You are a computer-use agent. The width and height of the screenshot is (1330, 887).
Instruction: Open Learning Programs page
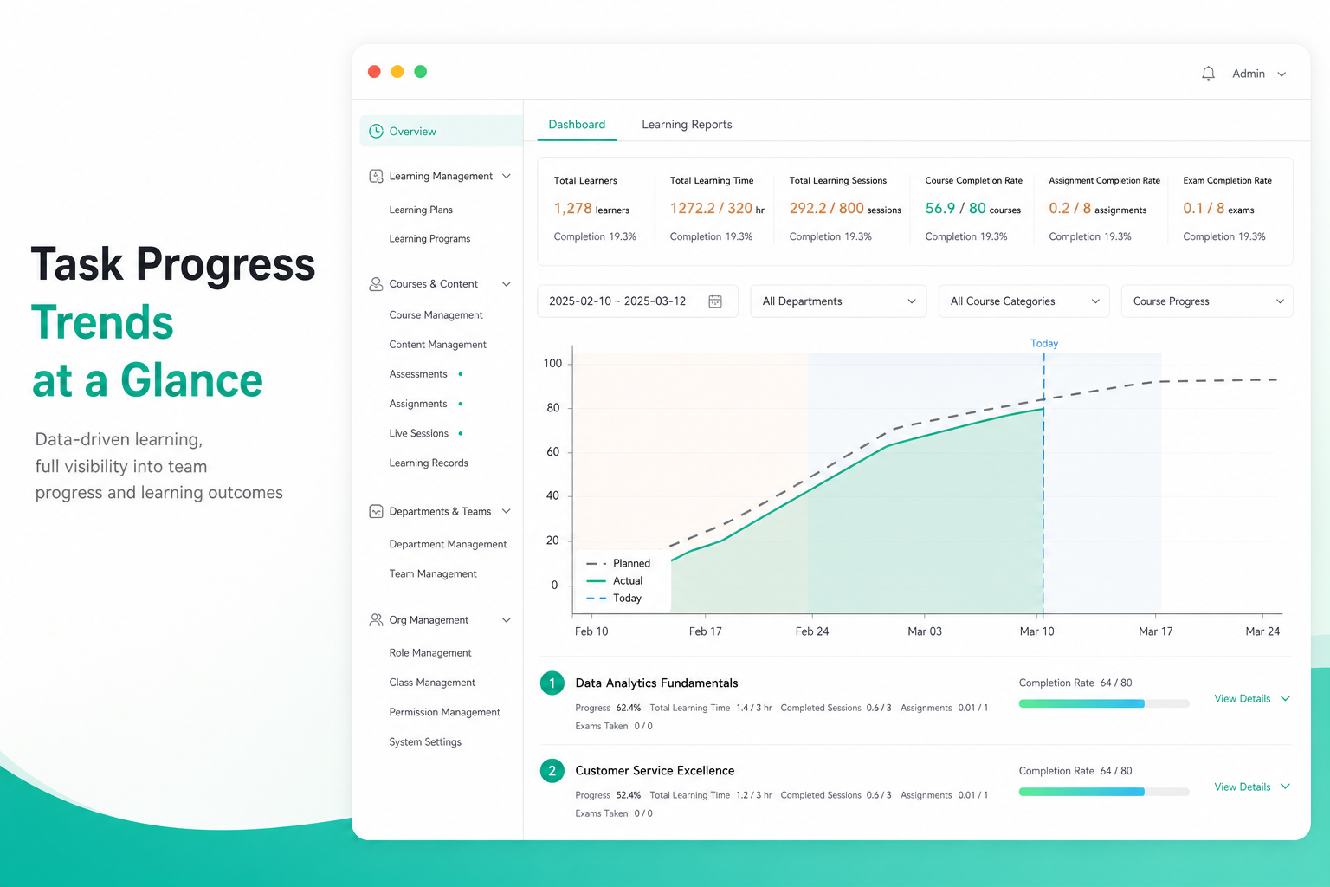coord(429,239)
